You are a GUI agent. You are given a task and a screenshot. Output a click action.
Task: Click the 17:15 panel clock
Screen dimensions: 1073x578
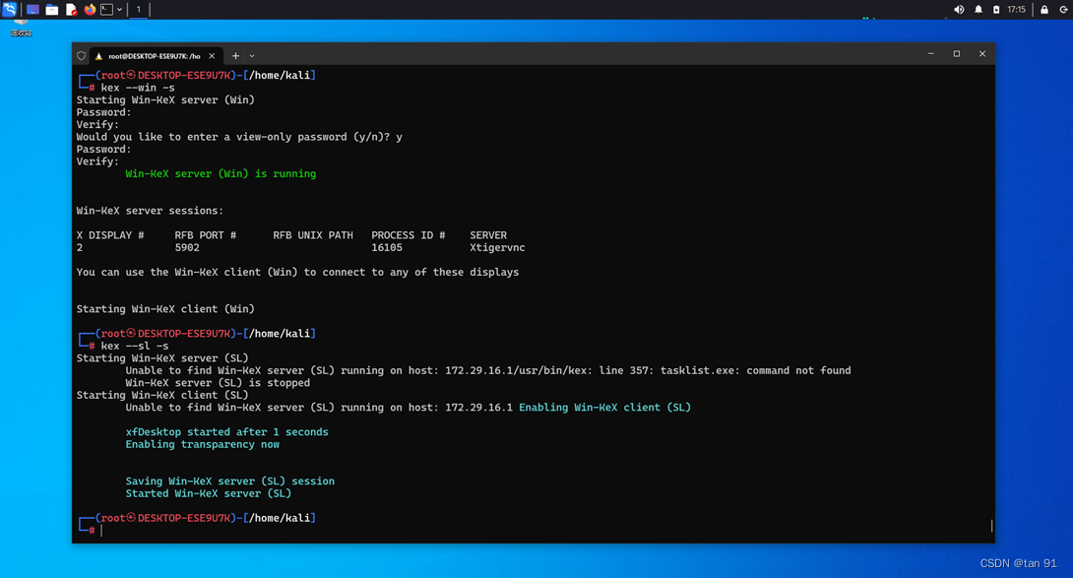coord(1016,10)
